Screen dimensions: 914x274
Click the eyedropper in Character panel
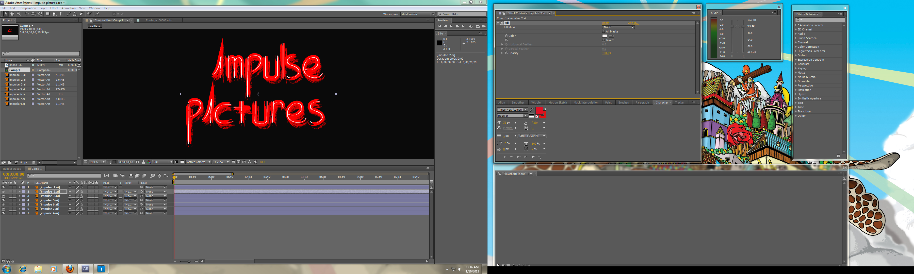[x=532, y=110]
